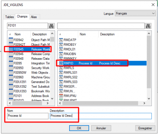Open the Langue dropdown set to Français

coord(135,13)
